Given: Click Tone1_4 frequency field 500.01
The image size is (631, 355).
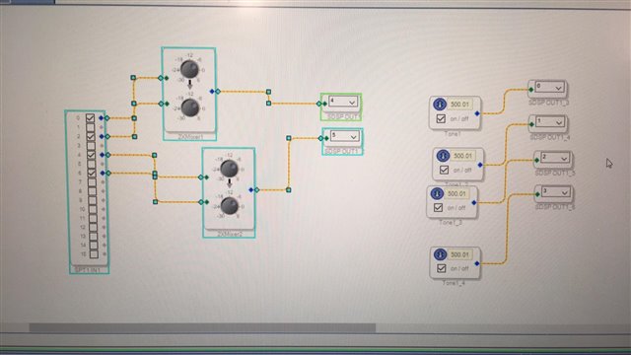Looking at the screenshot, I should pos(460,254).
